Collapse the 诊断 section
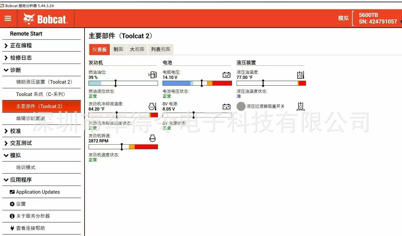 point(42,70)
